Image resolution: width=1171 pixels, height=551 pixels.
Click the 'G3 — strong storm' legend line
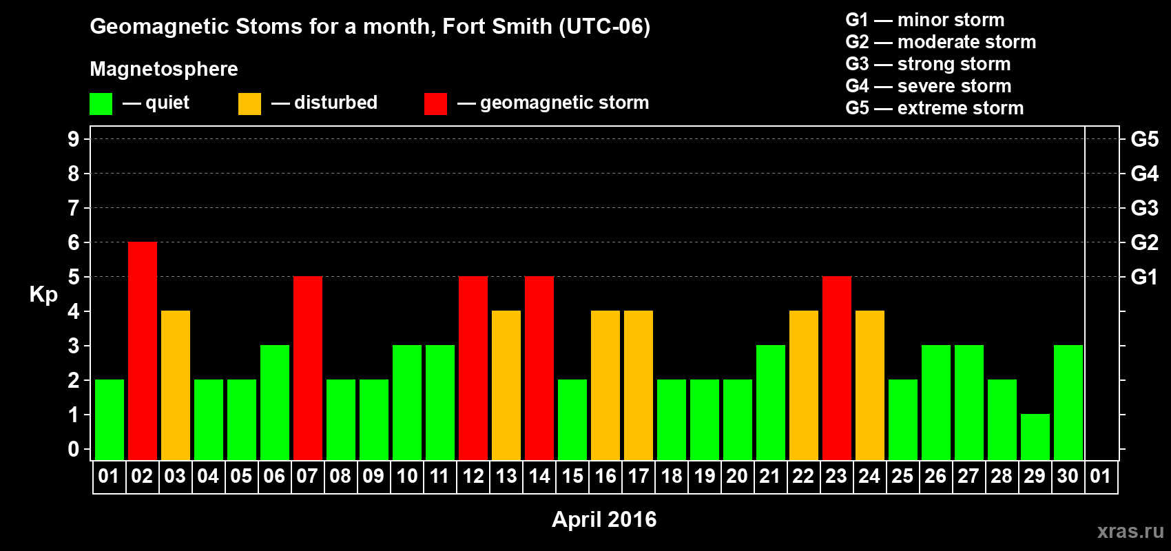928,64
